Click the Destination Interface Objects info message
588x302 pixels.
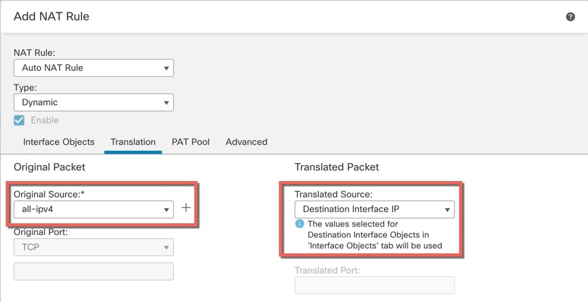coord(374,235)
